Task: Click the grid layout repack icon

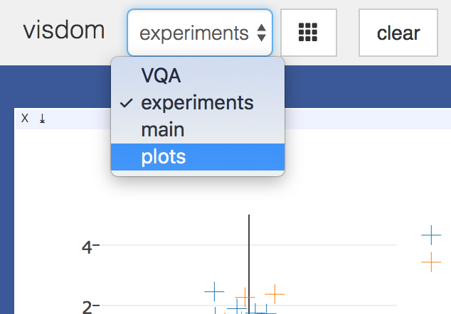Action: [308, 33]
